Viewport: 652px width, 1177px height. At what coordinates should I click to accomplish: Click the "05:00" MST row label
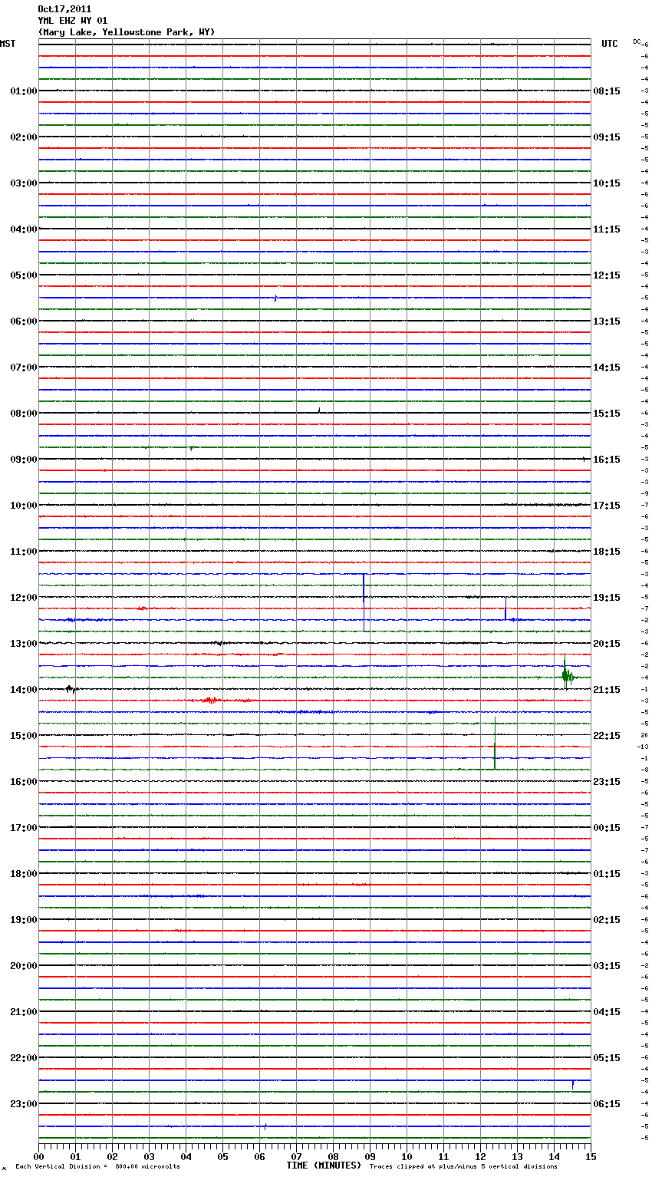click(24, 275)
